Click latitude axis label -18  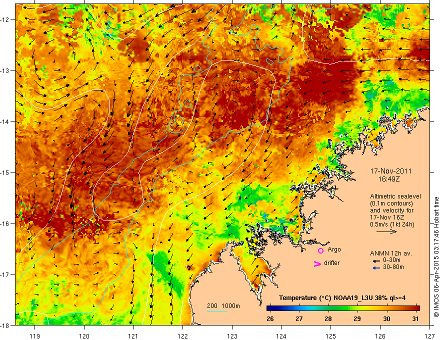[x=5, y=325]
